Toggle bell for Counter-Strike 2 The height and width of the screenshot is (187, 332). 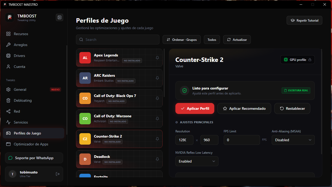coord(157,139)
